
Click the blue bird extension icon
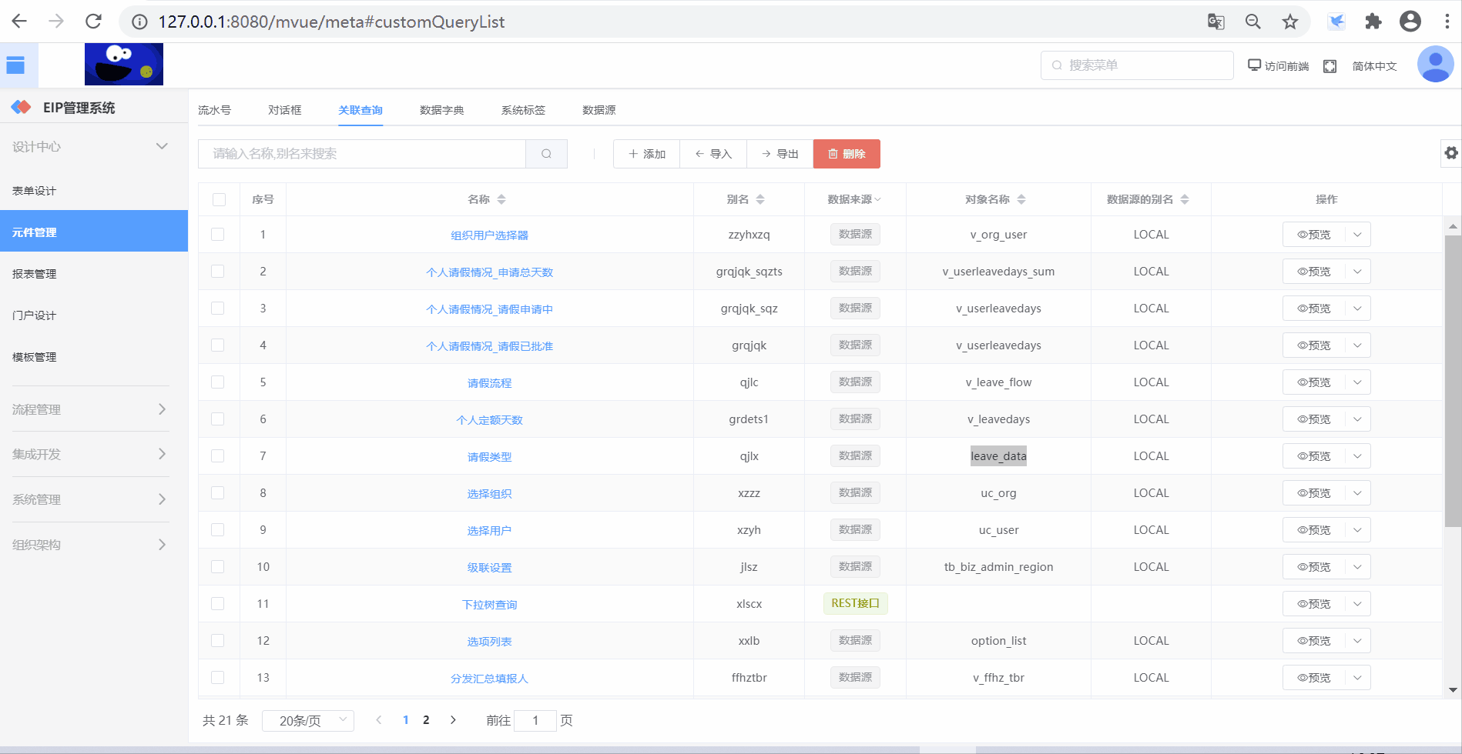click(1336, 22)
